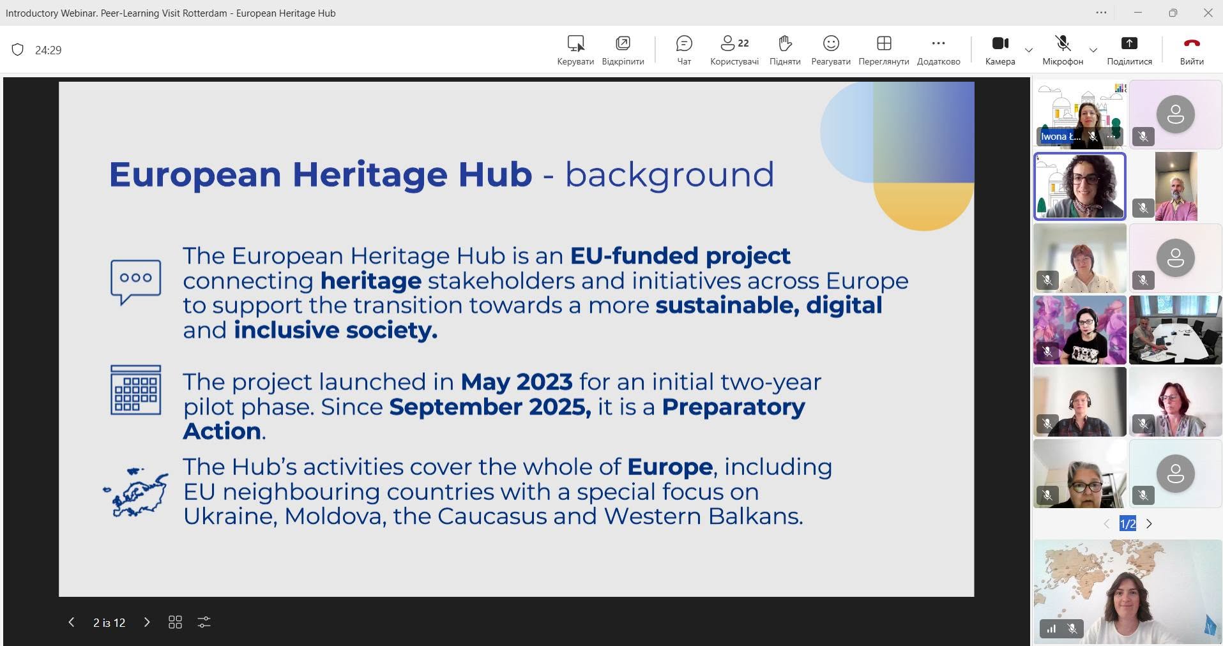The height and width of the screenshot is (646, 1223).
Task: Leave the meeting with Вийти
Action: coord(1192,50)
